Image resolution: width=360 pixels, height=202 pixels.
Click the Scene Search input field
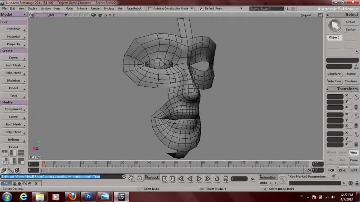(266, 9)
